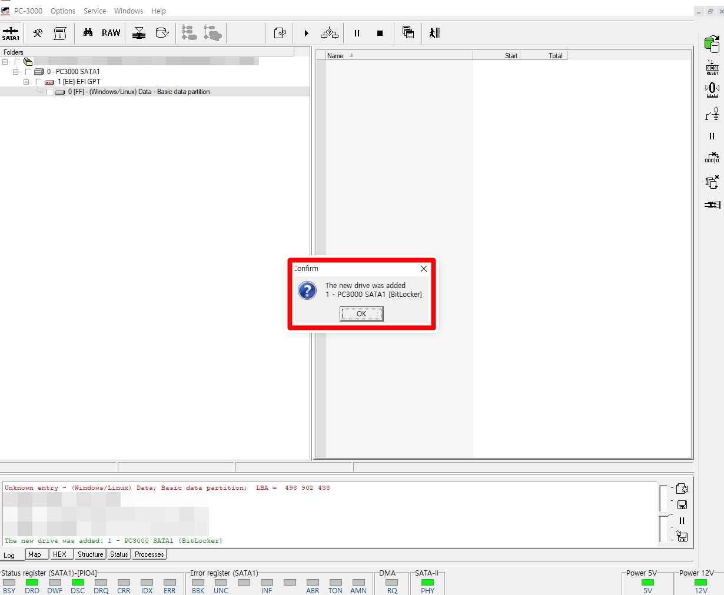Pause the task from the top toolbar
The width and height of the screenshot is (724, 595).
[357, 33]
